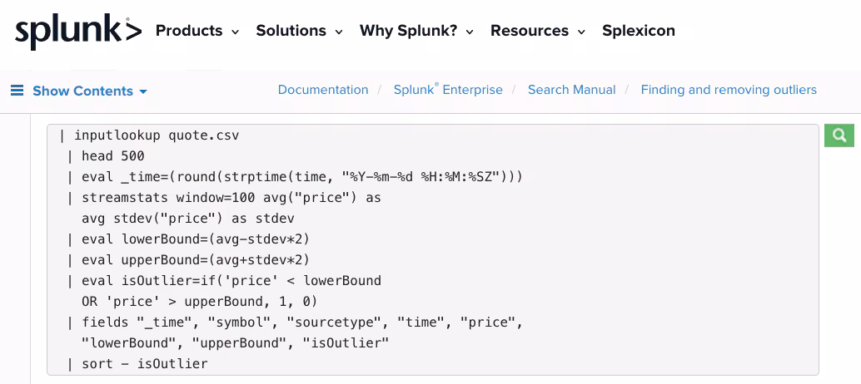
Task: Open the Search Manual breadcrumb link
Action: point(571,90)
